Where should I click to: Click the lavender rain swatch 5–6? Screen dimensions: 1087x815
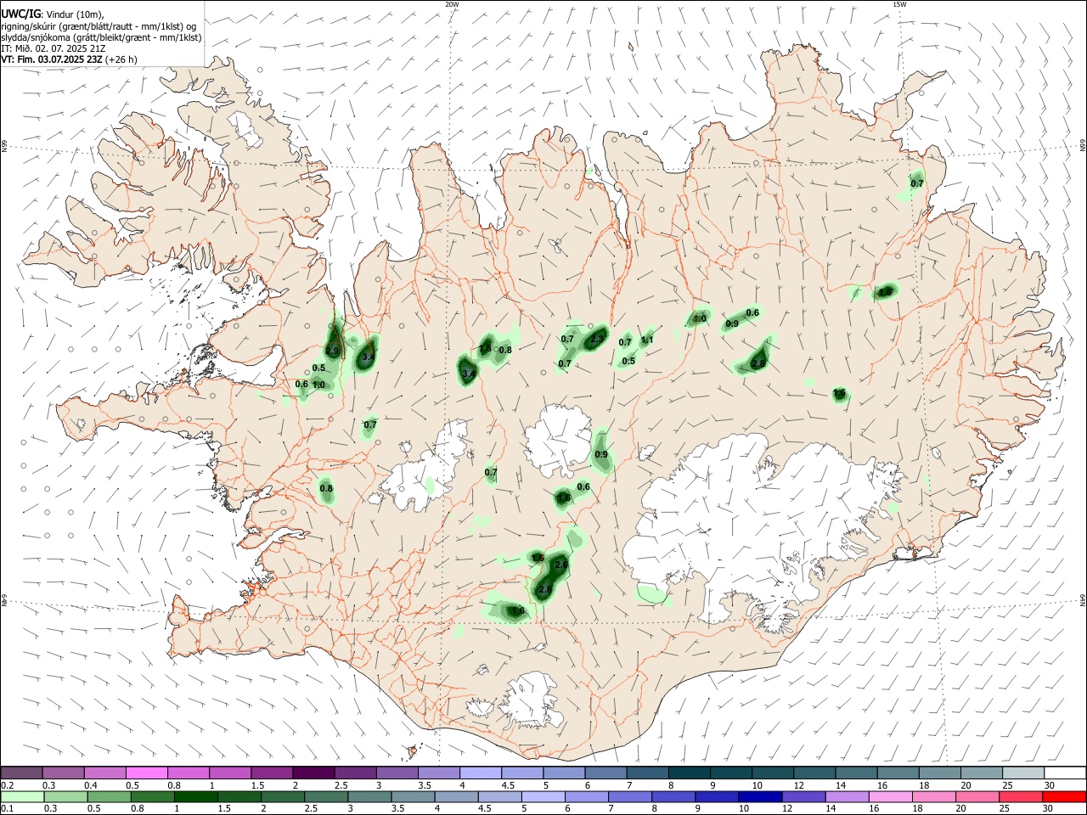click(x=543, y=797)
